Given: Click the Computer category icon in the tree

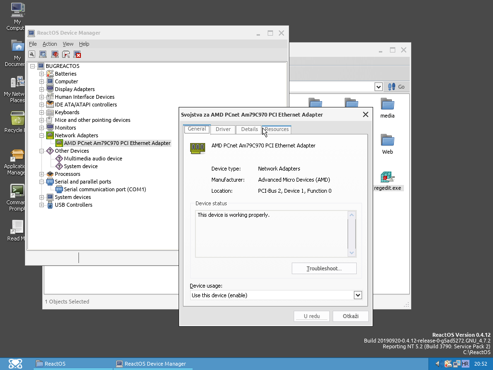Looking at the screenshot, I should [50, 81].
